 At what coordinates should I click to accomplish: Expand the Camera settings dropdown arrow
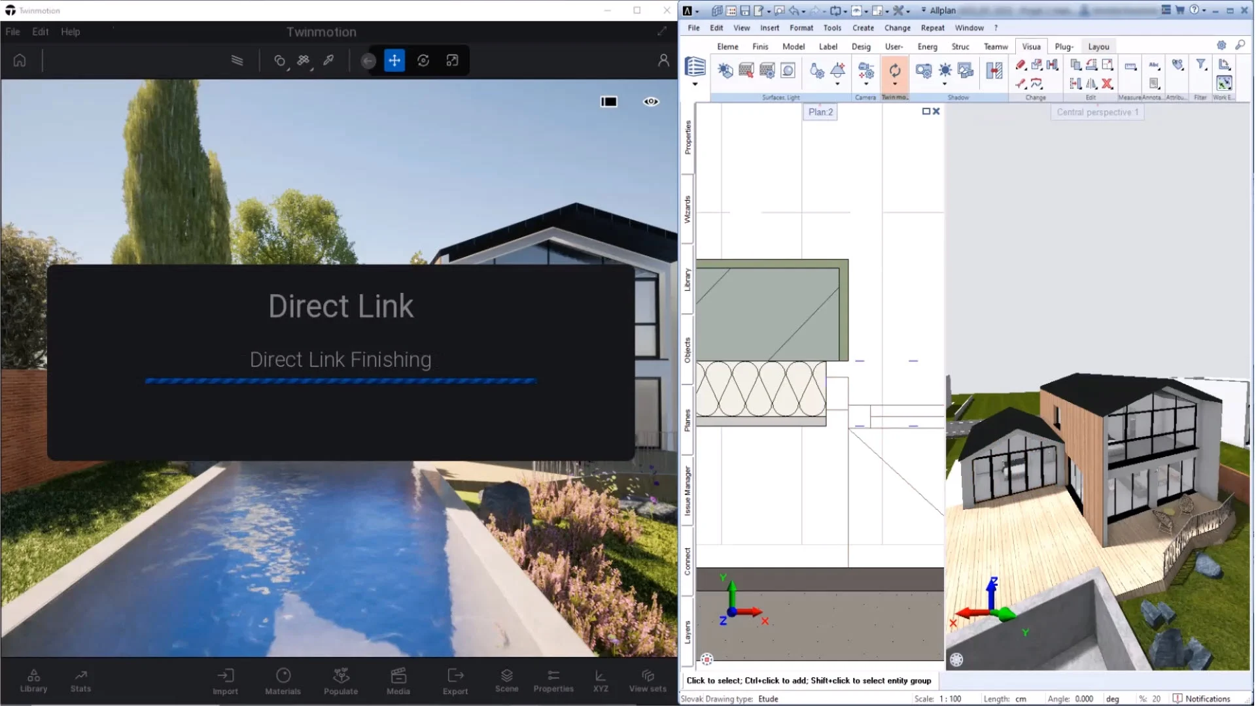click(866, 84)
